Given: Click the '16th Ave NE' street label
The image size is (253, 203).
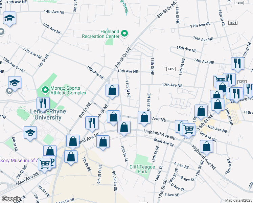Looking at the screenshot, I should (203, 39).
